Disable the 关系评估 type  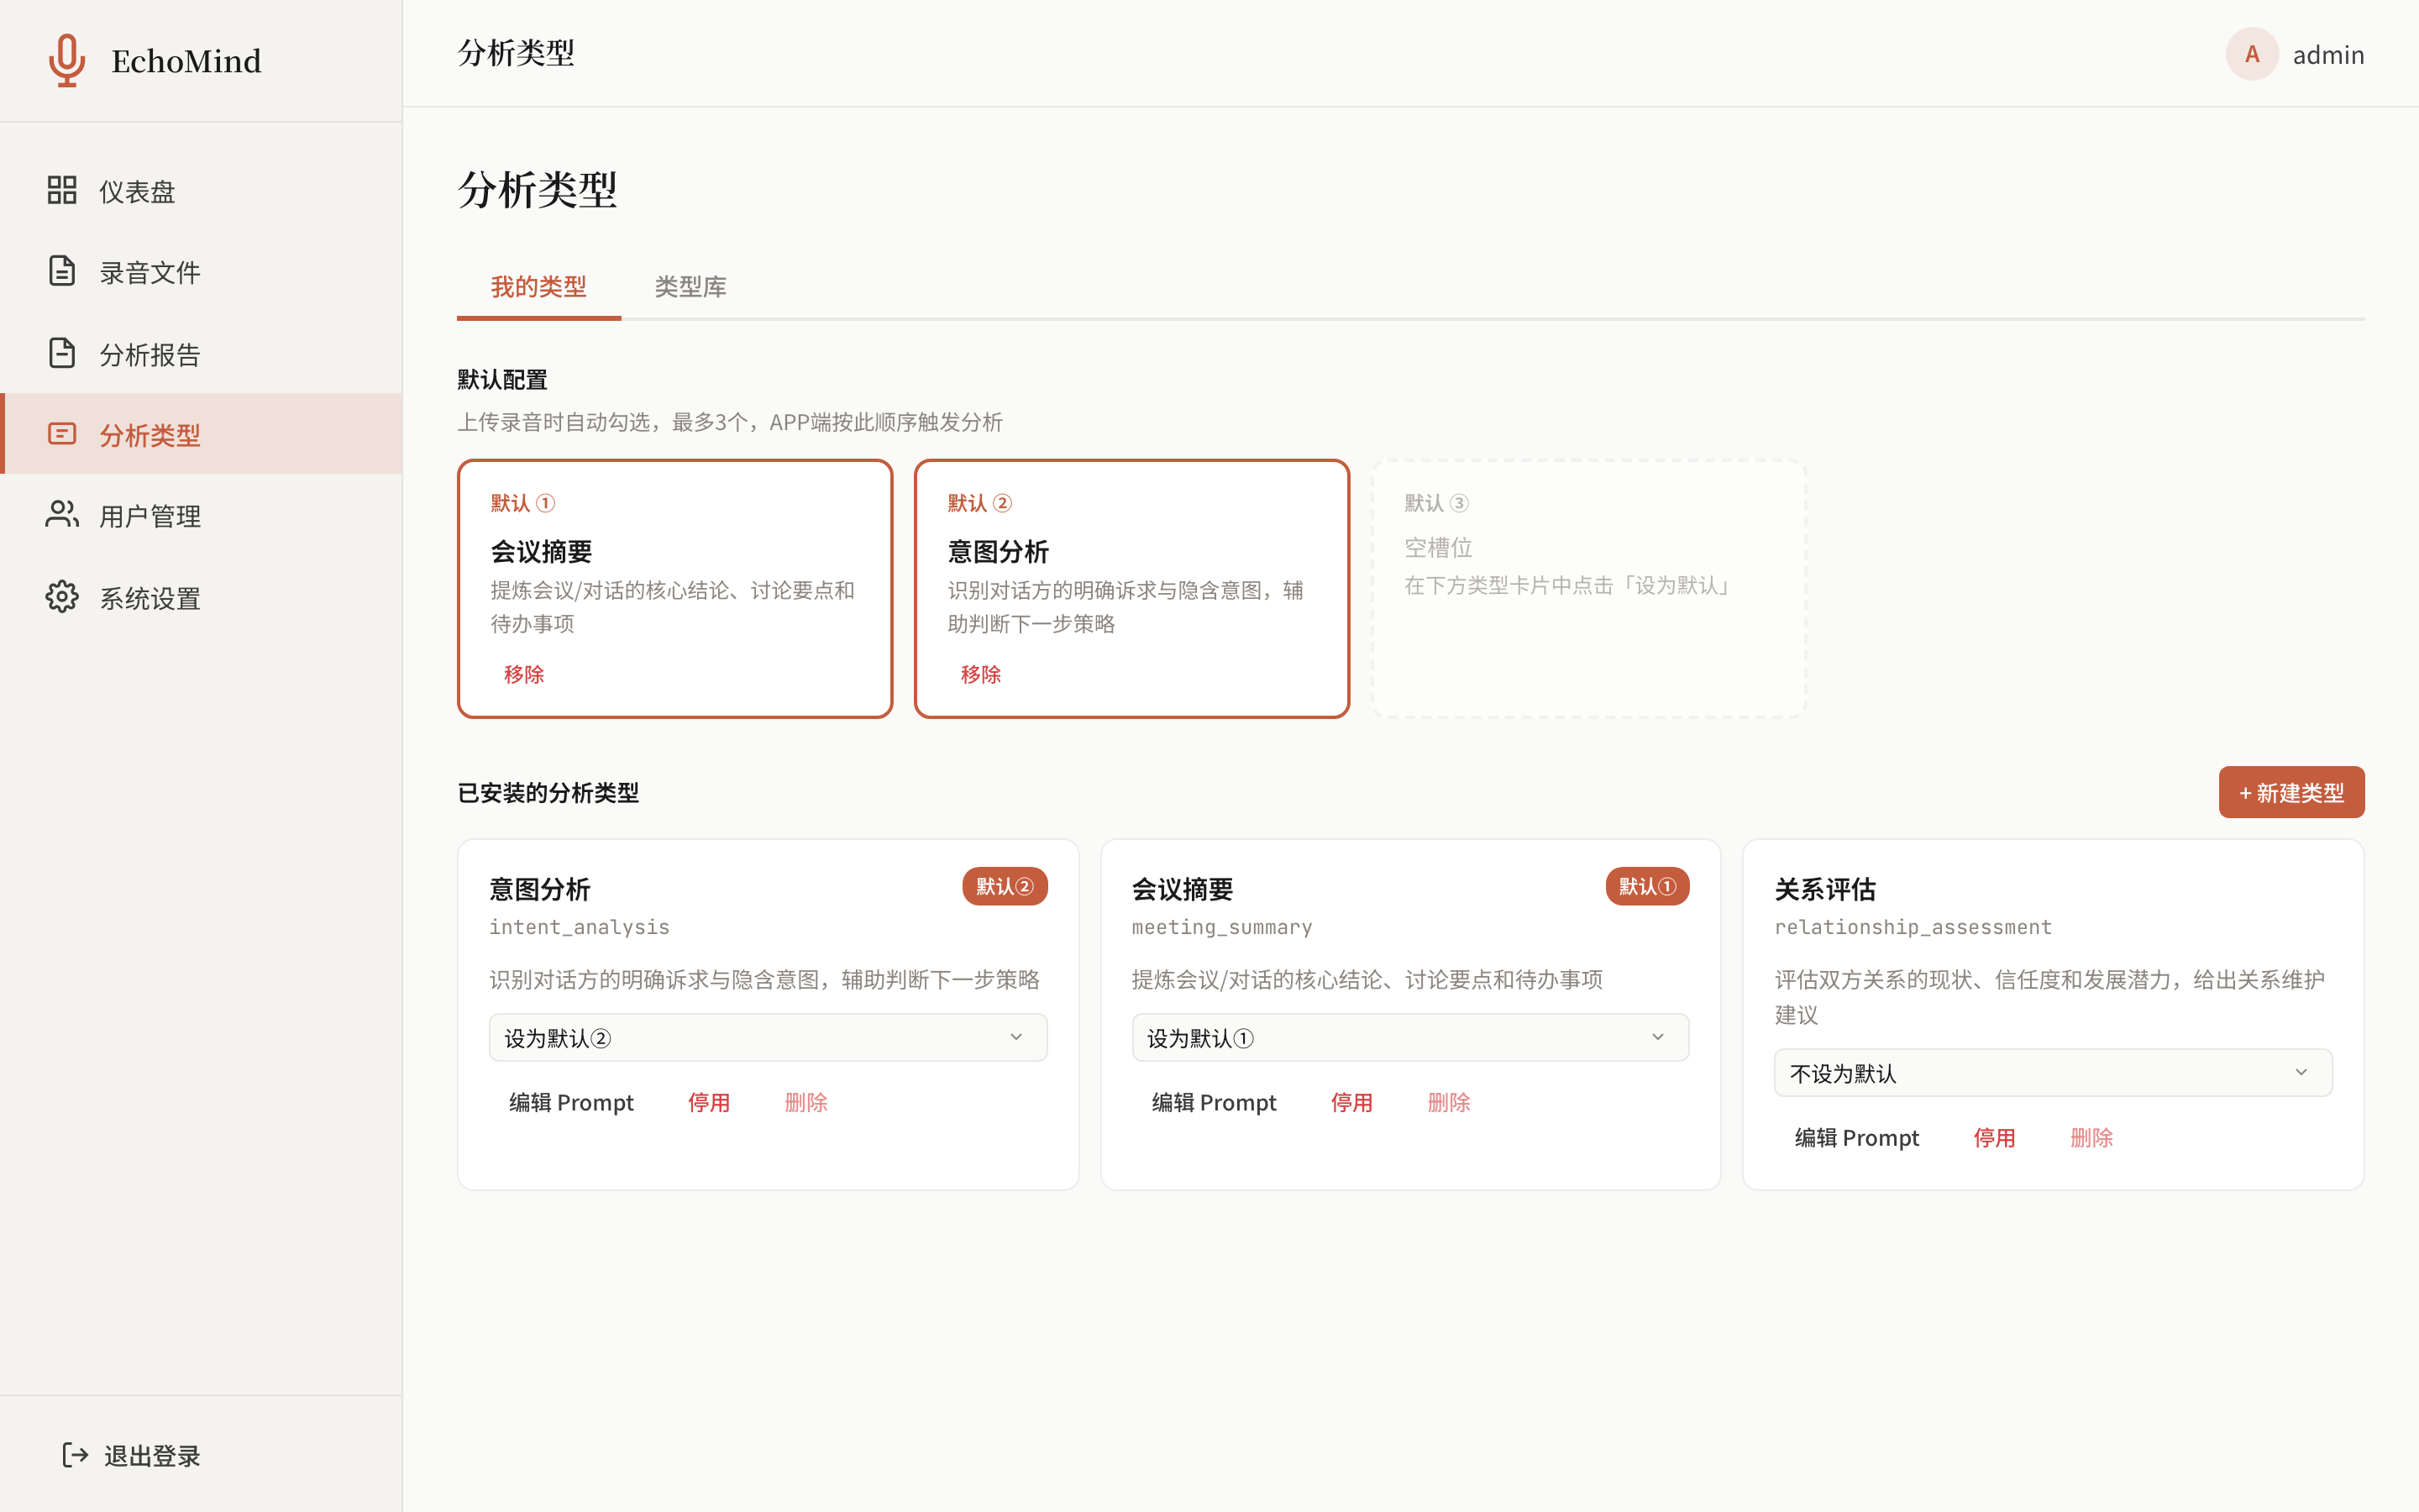click(x=1994, y=1137)
